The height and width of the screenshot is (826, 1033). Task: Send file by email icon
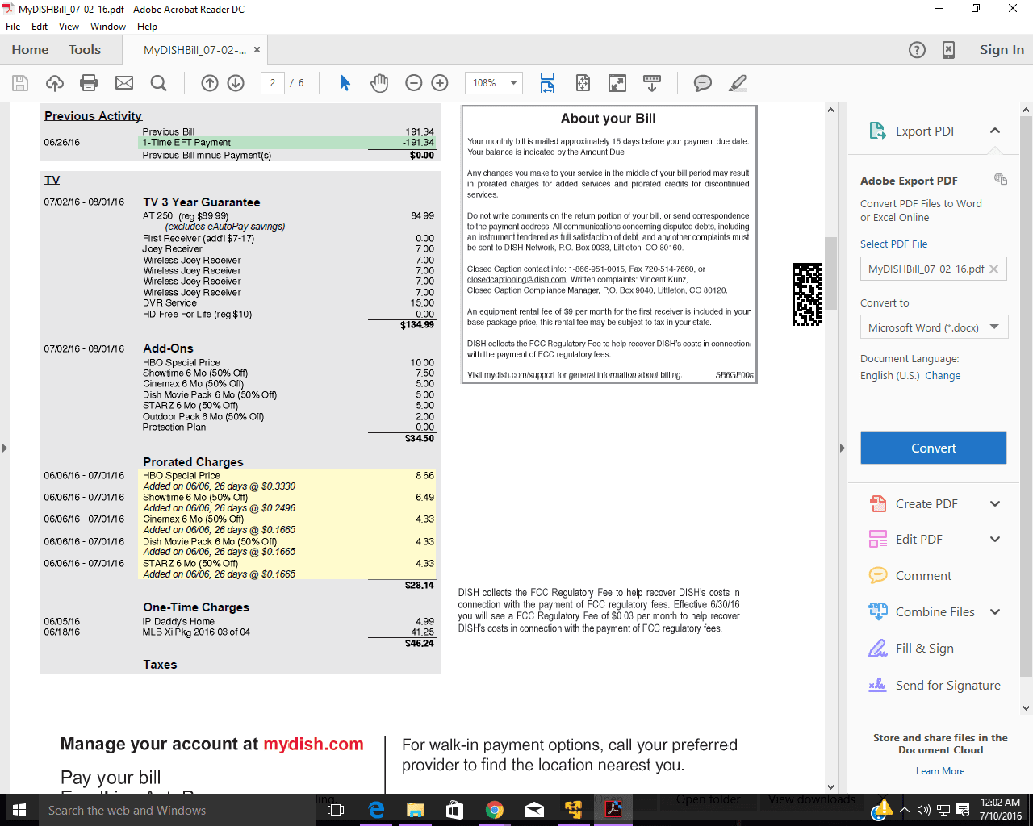point(124,83)
